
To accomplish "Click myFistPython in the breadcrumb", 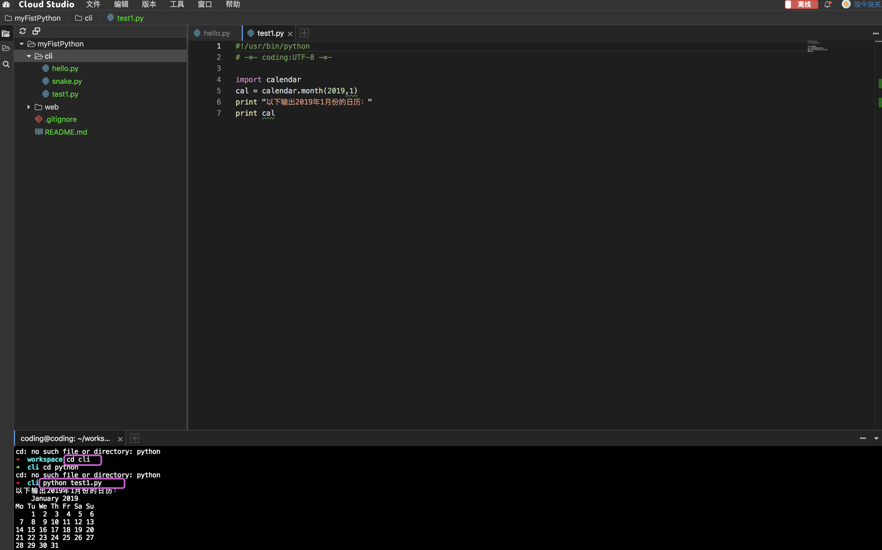I will tap(37, 18).
